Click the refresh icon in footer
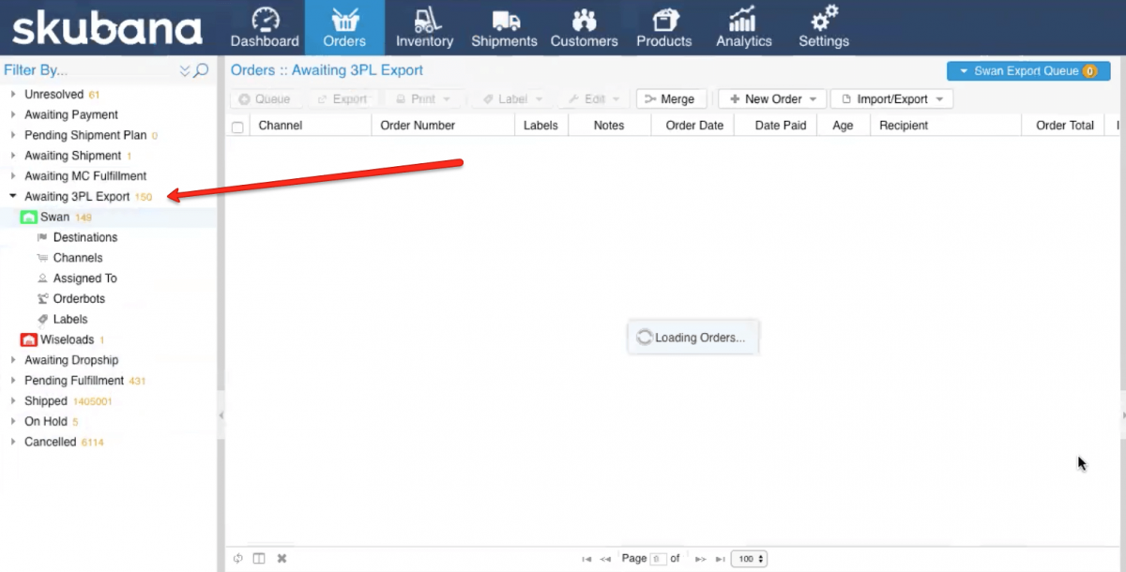 pyautogui.click(x=238, y=559)
